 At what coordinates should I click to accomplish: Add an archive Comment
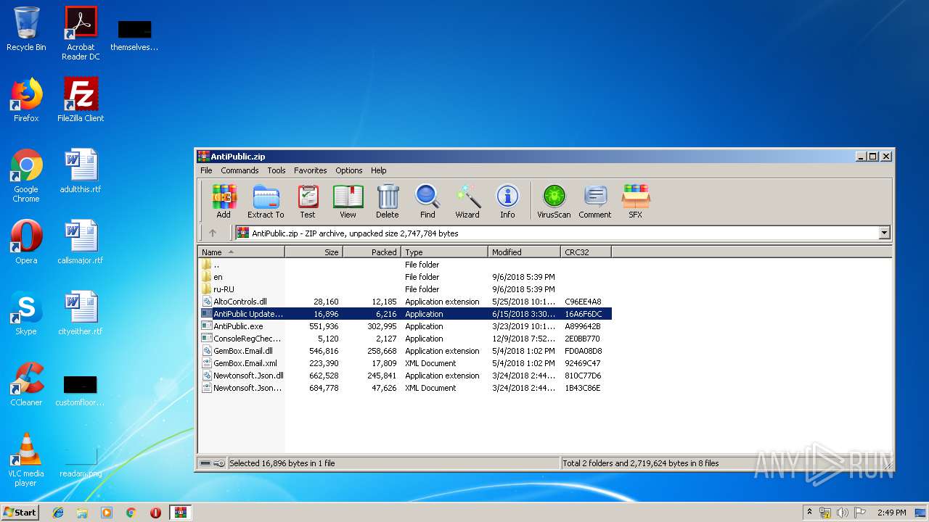click(x=595, y=201)
